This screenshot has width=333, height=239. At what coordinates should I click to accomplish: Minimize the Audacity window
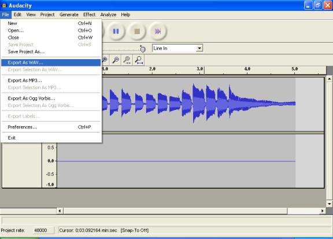(308, 5)
